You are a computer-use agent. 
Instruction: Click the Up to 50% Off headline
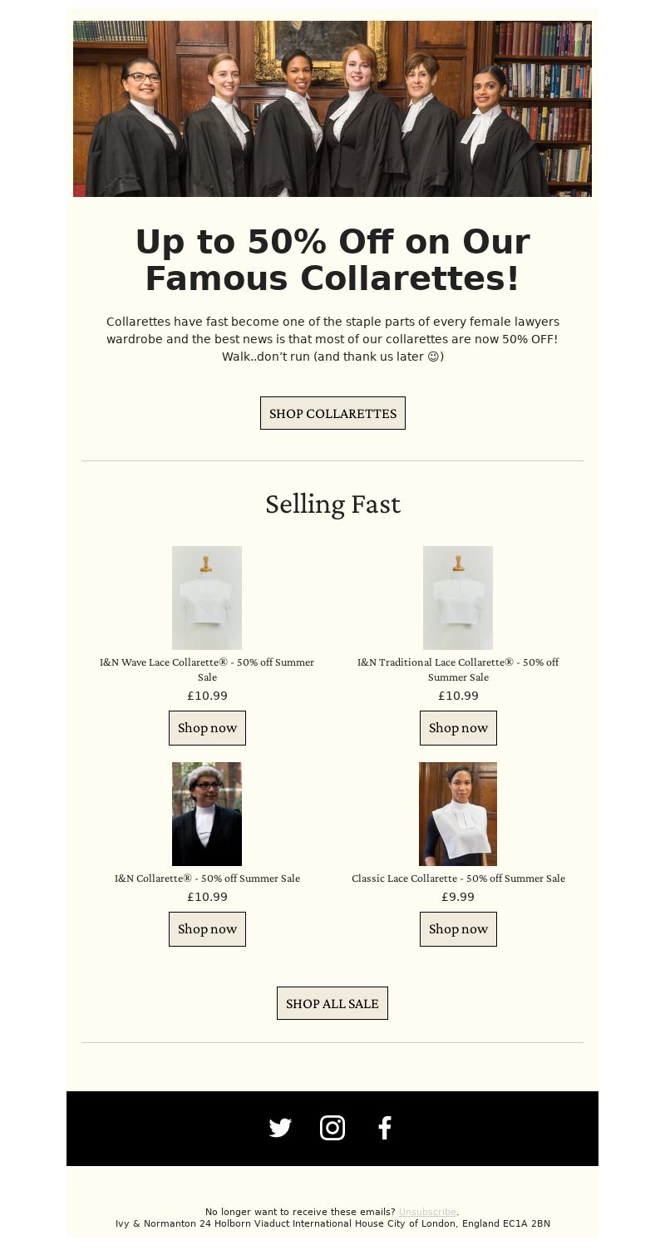[332, 260]
